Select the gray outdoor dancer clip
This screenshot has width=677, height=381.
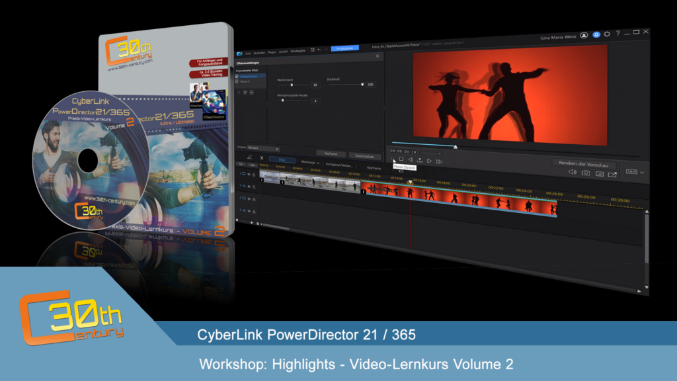tap(321, 183)
